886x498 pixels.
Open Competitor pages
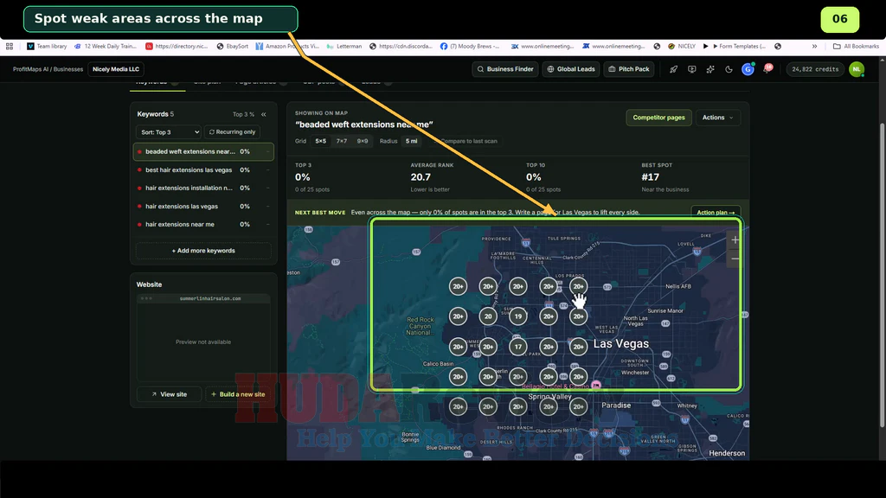point(658,118)
